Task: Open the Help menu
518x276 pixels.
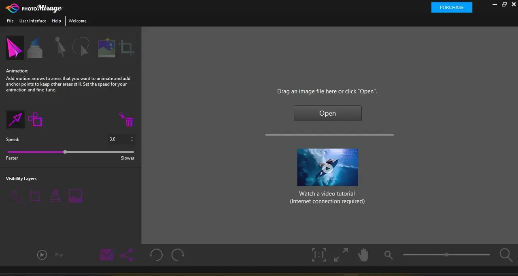Action: click(x=56, y=21)
